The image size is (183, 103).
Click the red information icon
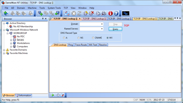110,13
